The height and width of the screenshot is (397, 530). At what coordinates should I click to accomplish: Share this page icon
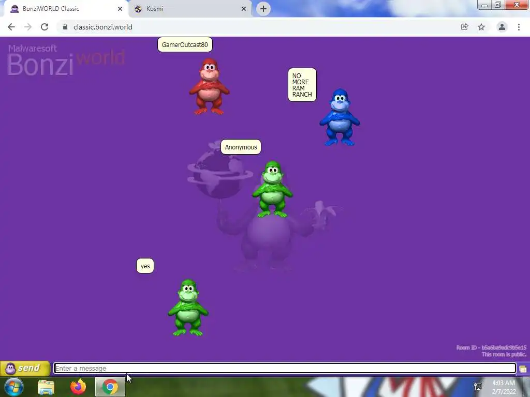[x=464, y=27]
